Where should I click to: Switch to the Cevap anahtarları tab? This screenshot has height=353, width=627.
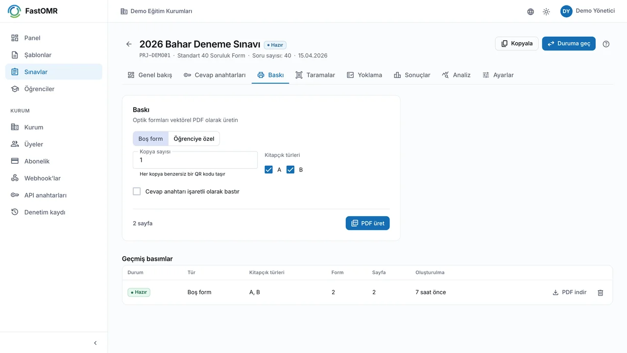(215, 75)
